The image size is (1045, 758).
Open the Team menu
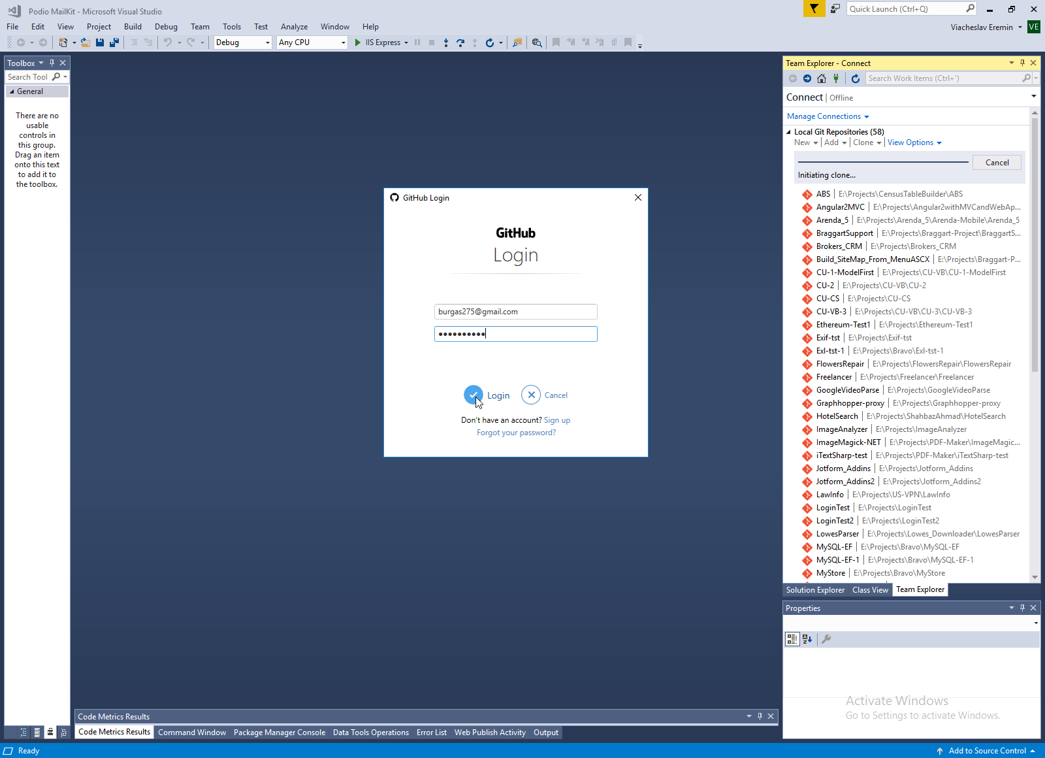point(200,27)
